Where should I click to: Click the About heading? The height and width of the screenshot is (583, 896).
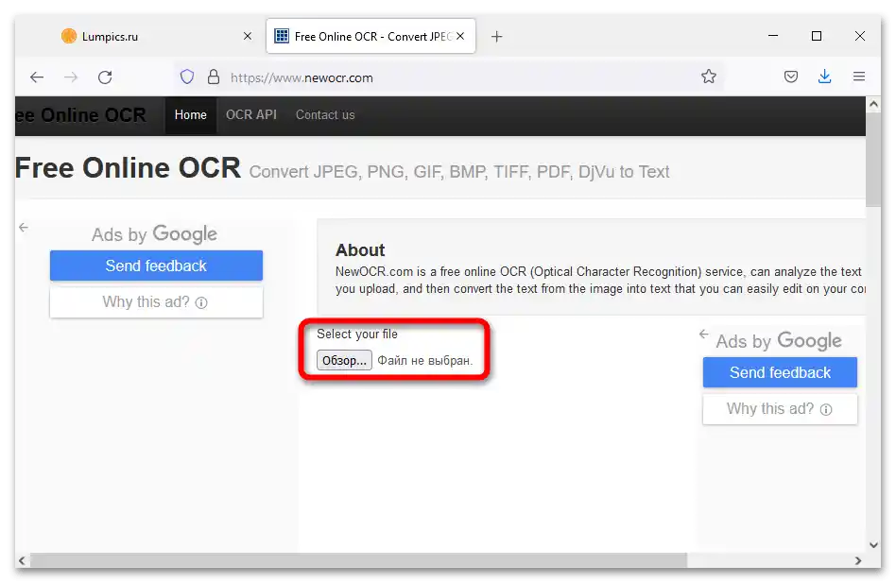(x=360, y=250)
